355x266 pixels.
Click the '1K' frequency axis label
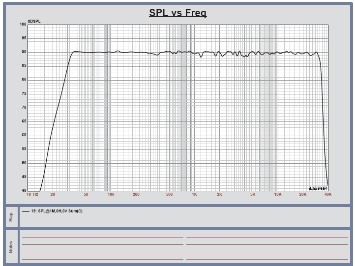pos(195,195)
